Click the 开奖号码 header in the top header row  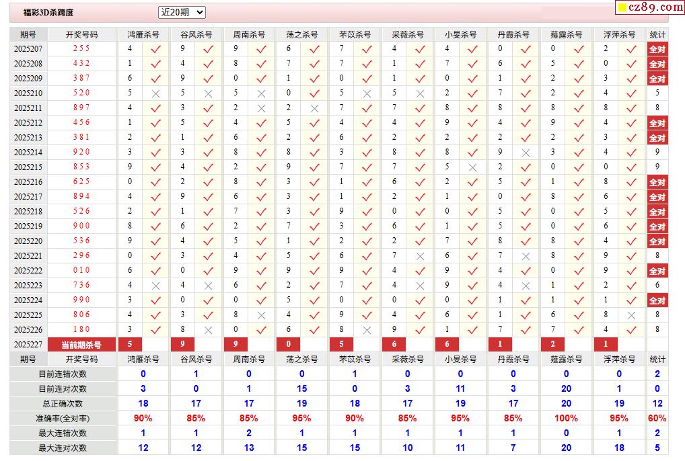tap(81, 34)
